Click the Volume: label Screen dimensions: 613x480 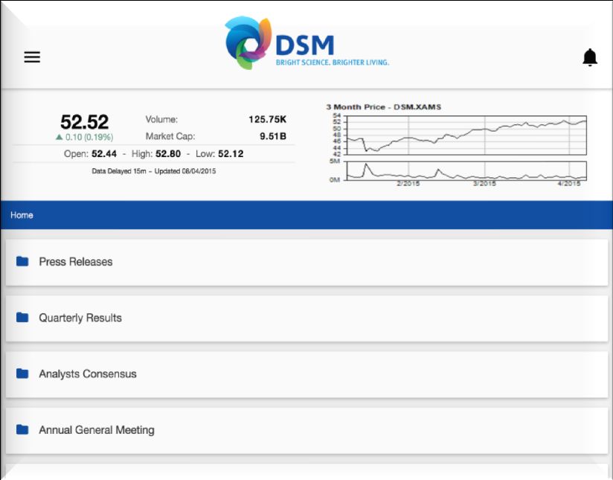click(x=161, y=119)
